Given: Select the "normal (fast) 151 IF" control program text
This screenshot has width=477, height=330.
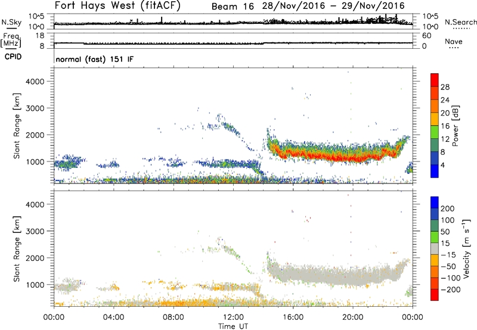Looking at the screenshot, I should pos(95,59).
